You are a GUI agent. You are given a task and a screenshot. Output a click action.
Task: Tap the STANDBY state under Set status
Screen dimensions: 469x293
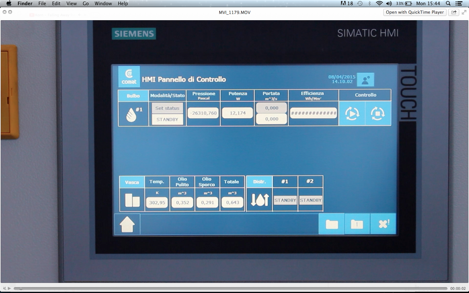click(167, 119)
